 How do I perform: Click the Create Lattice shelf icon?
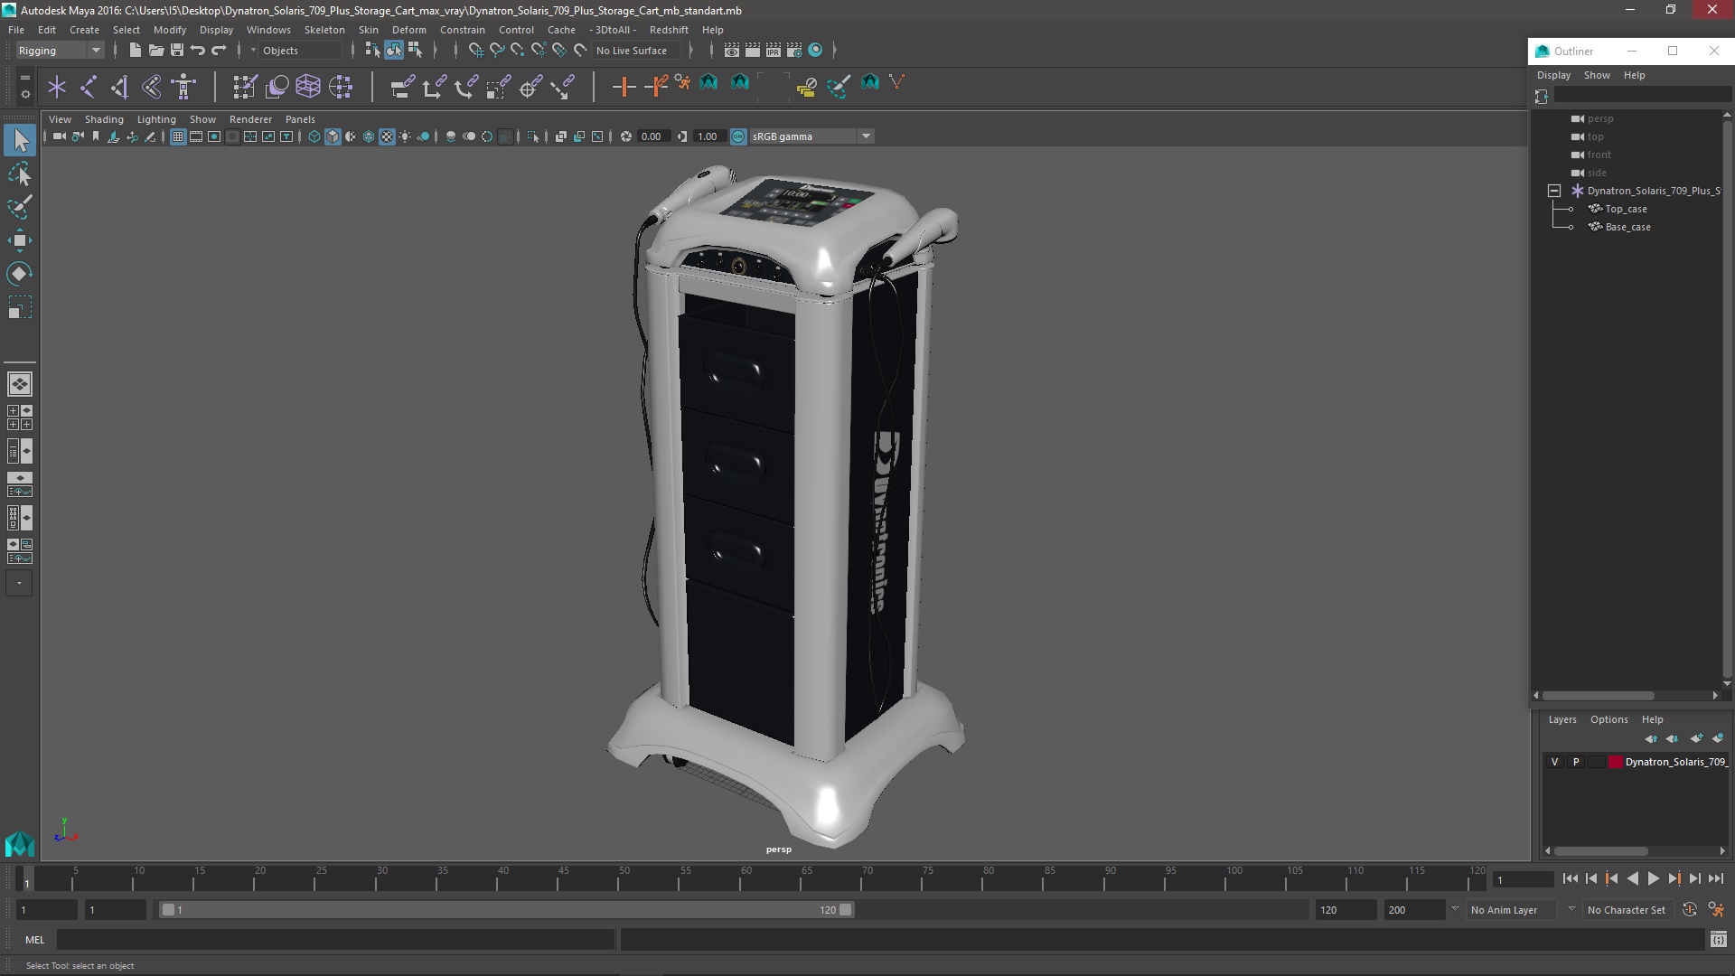point(308,87)
